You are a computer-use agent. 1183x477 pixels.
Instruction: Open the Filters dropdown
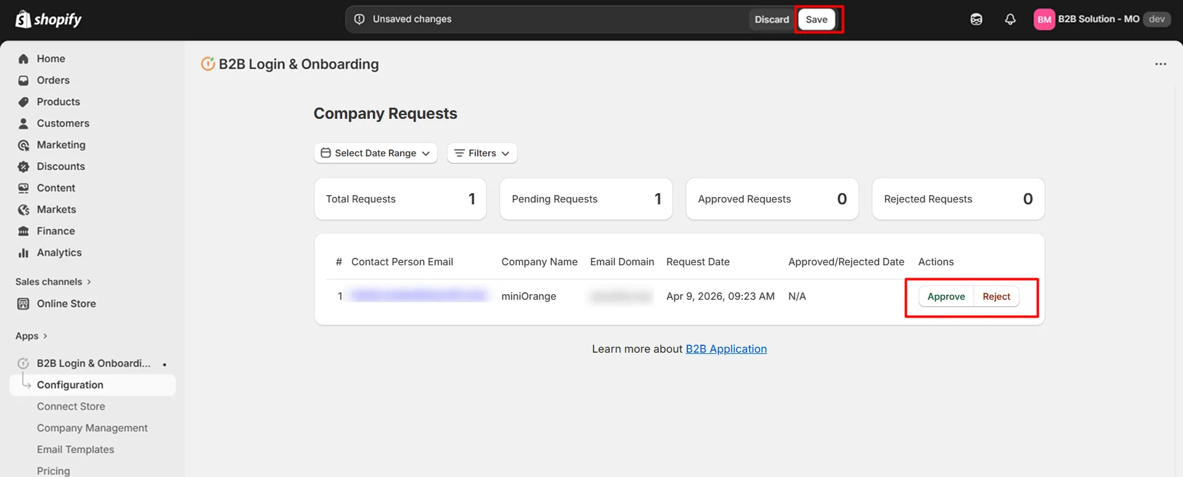(x=482, y=153)
